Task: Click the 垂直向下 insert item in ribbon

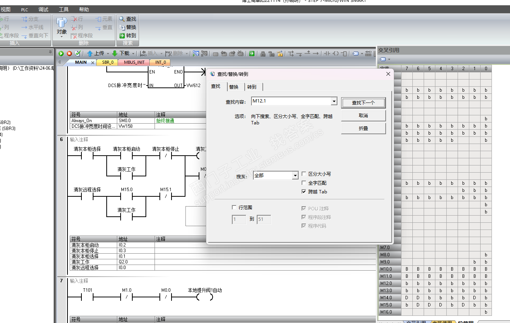Action: coord(35,35)
